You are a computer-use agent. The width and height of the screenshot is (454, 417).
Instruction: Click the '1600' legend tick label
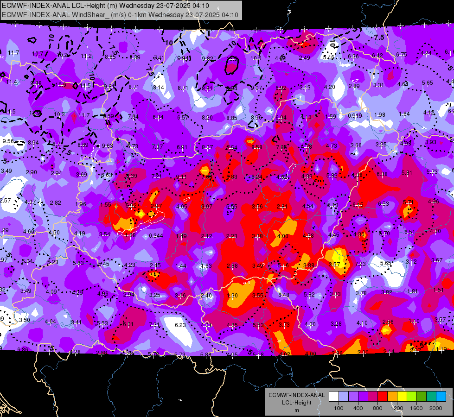[416, 408]
